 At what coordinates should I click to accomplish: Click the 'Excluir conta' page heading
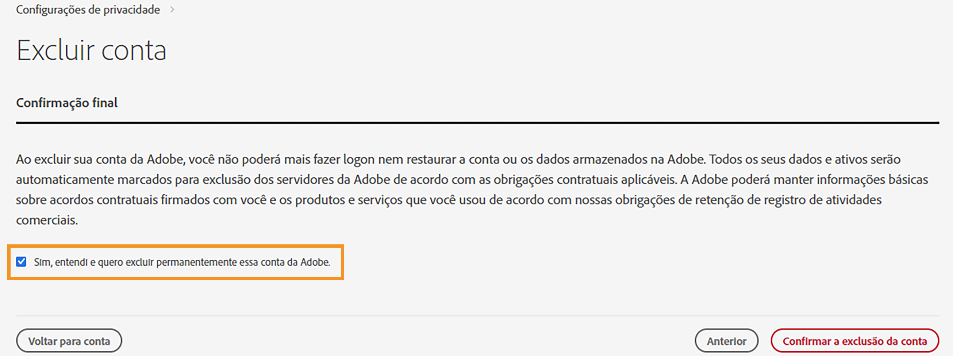coord(91,50)
